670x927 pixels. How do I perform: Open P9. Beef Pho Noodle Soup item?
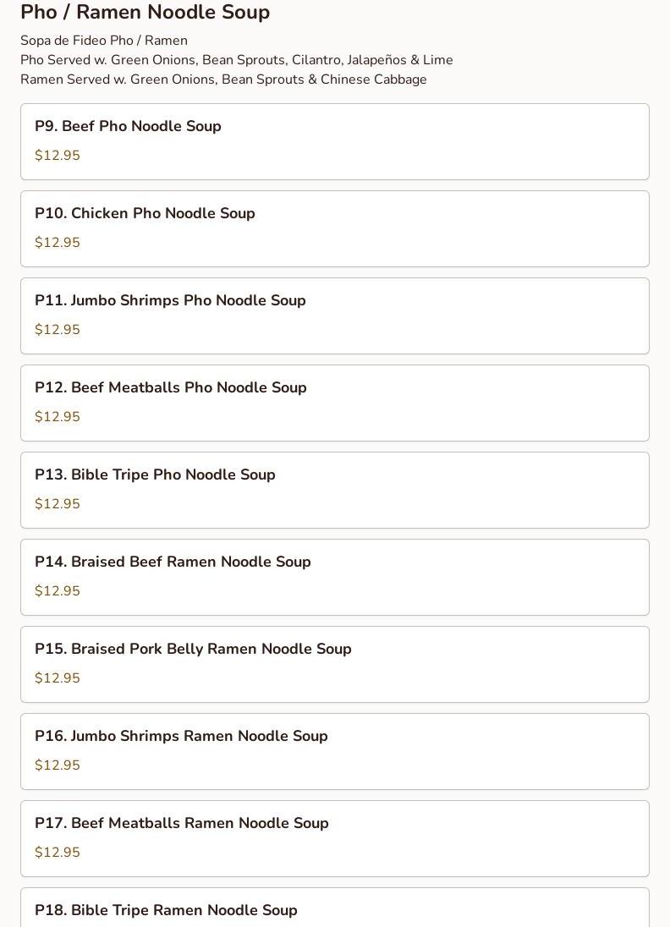point(335,142)
